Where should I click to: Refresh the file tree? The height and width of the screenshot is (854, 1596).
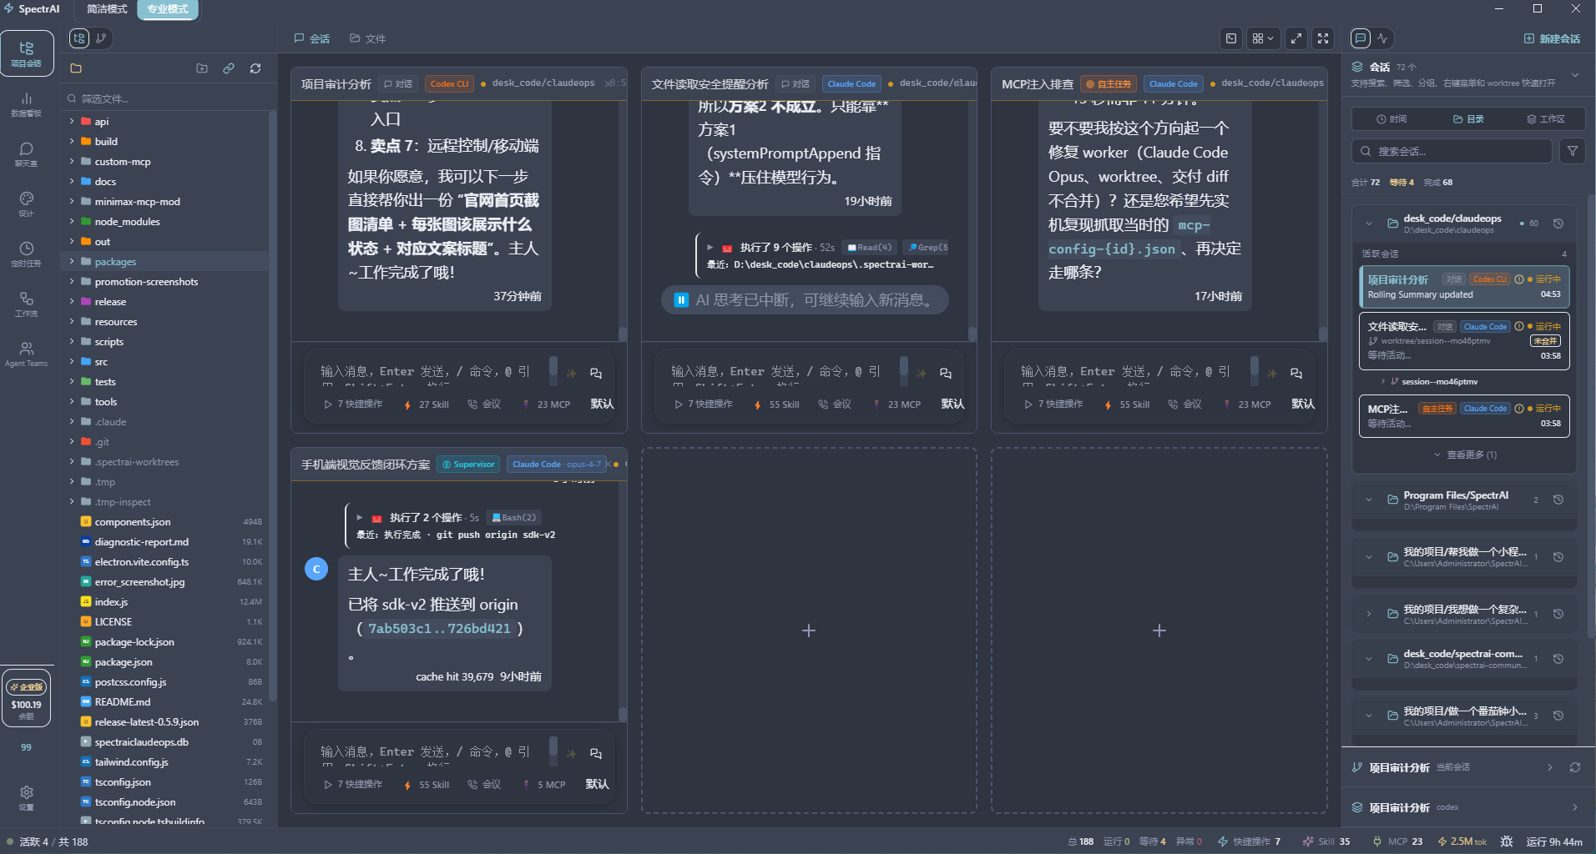(255, 68)
